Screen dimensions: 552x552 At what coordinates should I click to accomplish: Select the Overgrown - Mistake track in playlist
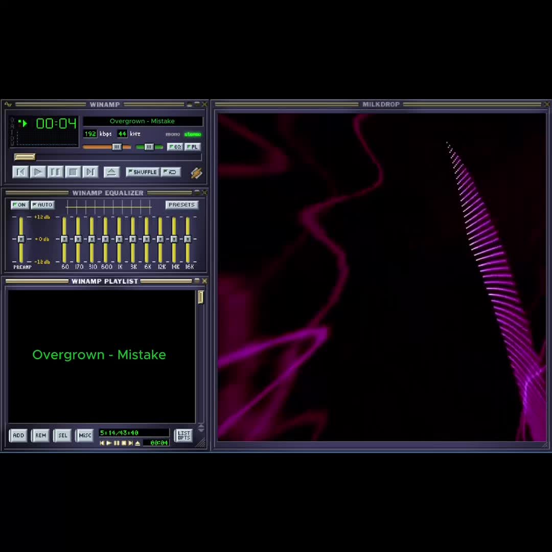99,355
